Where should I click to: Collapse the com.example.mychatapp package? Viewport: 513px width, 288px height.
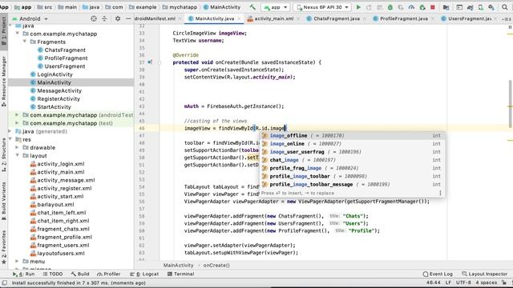(x=18, y=34)
